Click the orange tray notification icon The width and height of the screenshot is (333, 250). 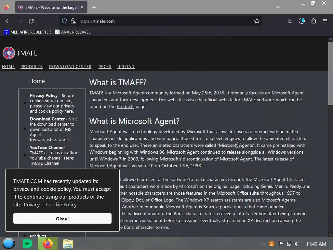click(x=272, y=244)
